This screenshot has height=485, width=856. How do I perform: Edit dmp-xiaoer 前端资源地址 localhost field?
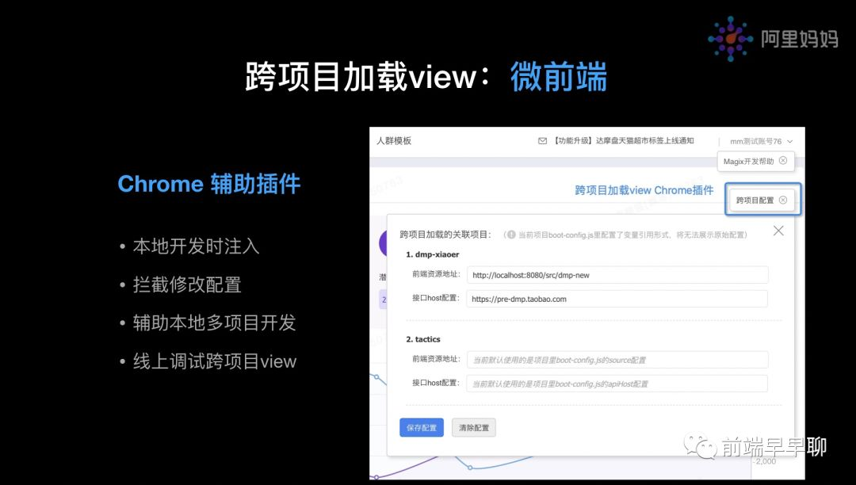pos(617,275)
